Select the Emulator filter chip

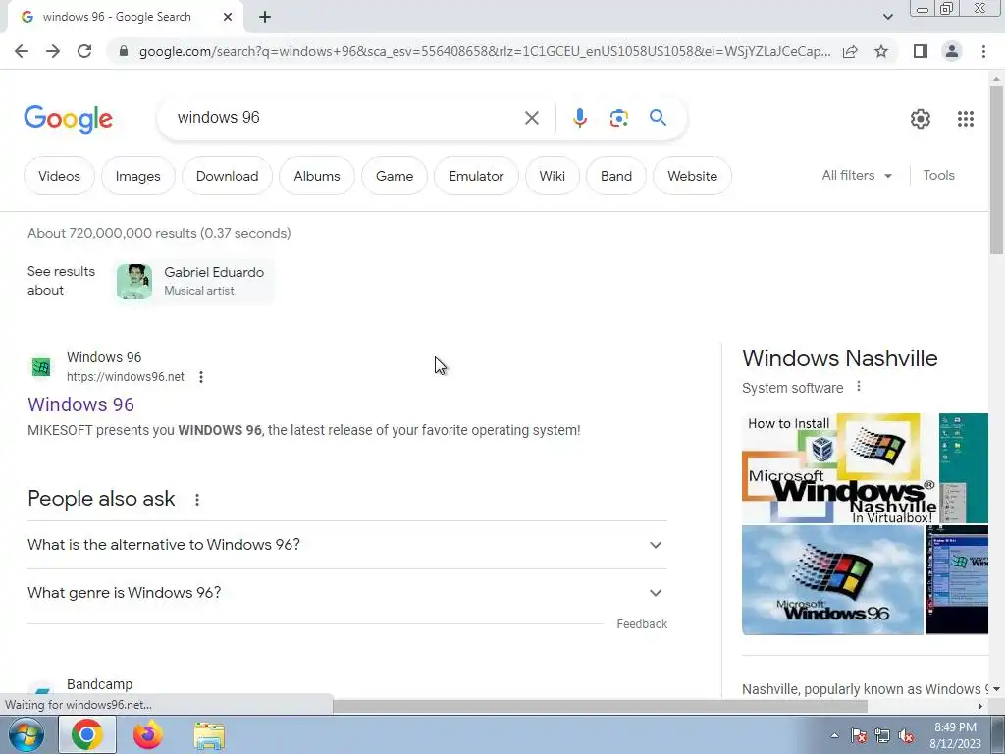point(476,176)
